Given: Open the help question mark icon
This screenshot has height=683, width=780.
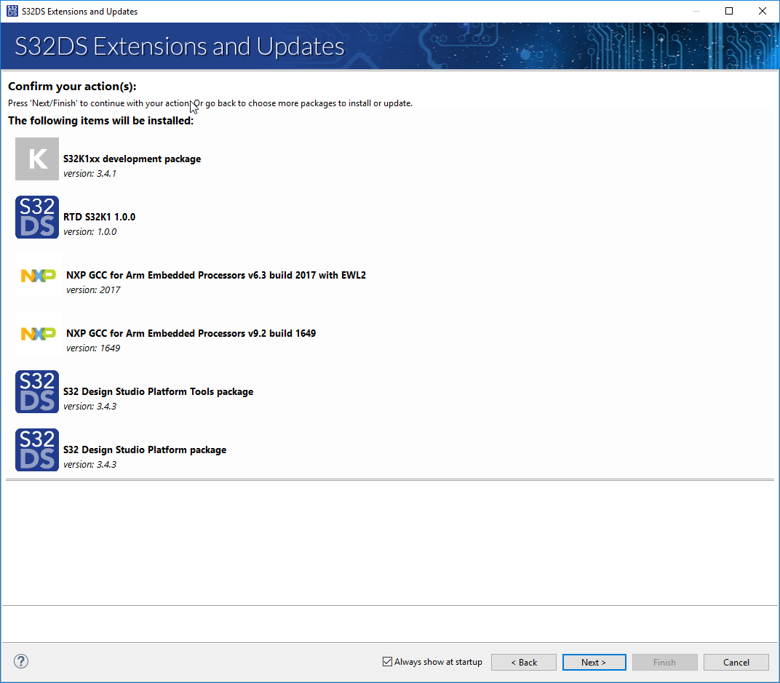Looking at the screenshot, I should [20, 661].
